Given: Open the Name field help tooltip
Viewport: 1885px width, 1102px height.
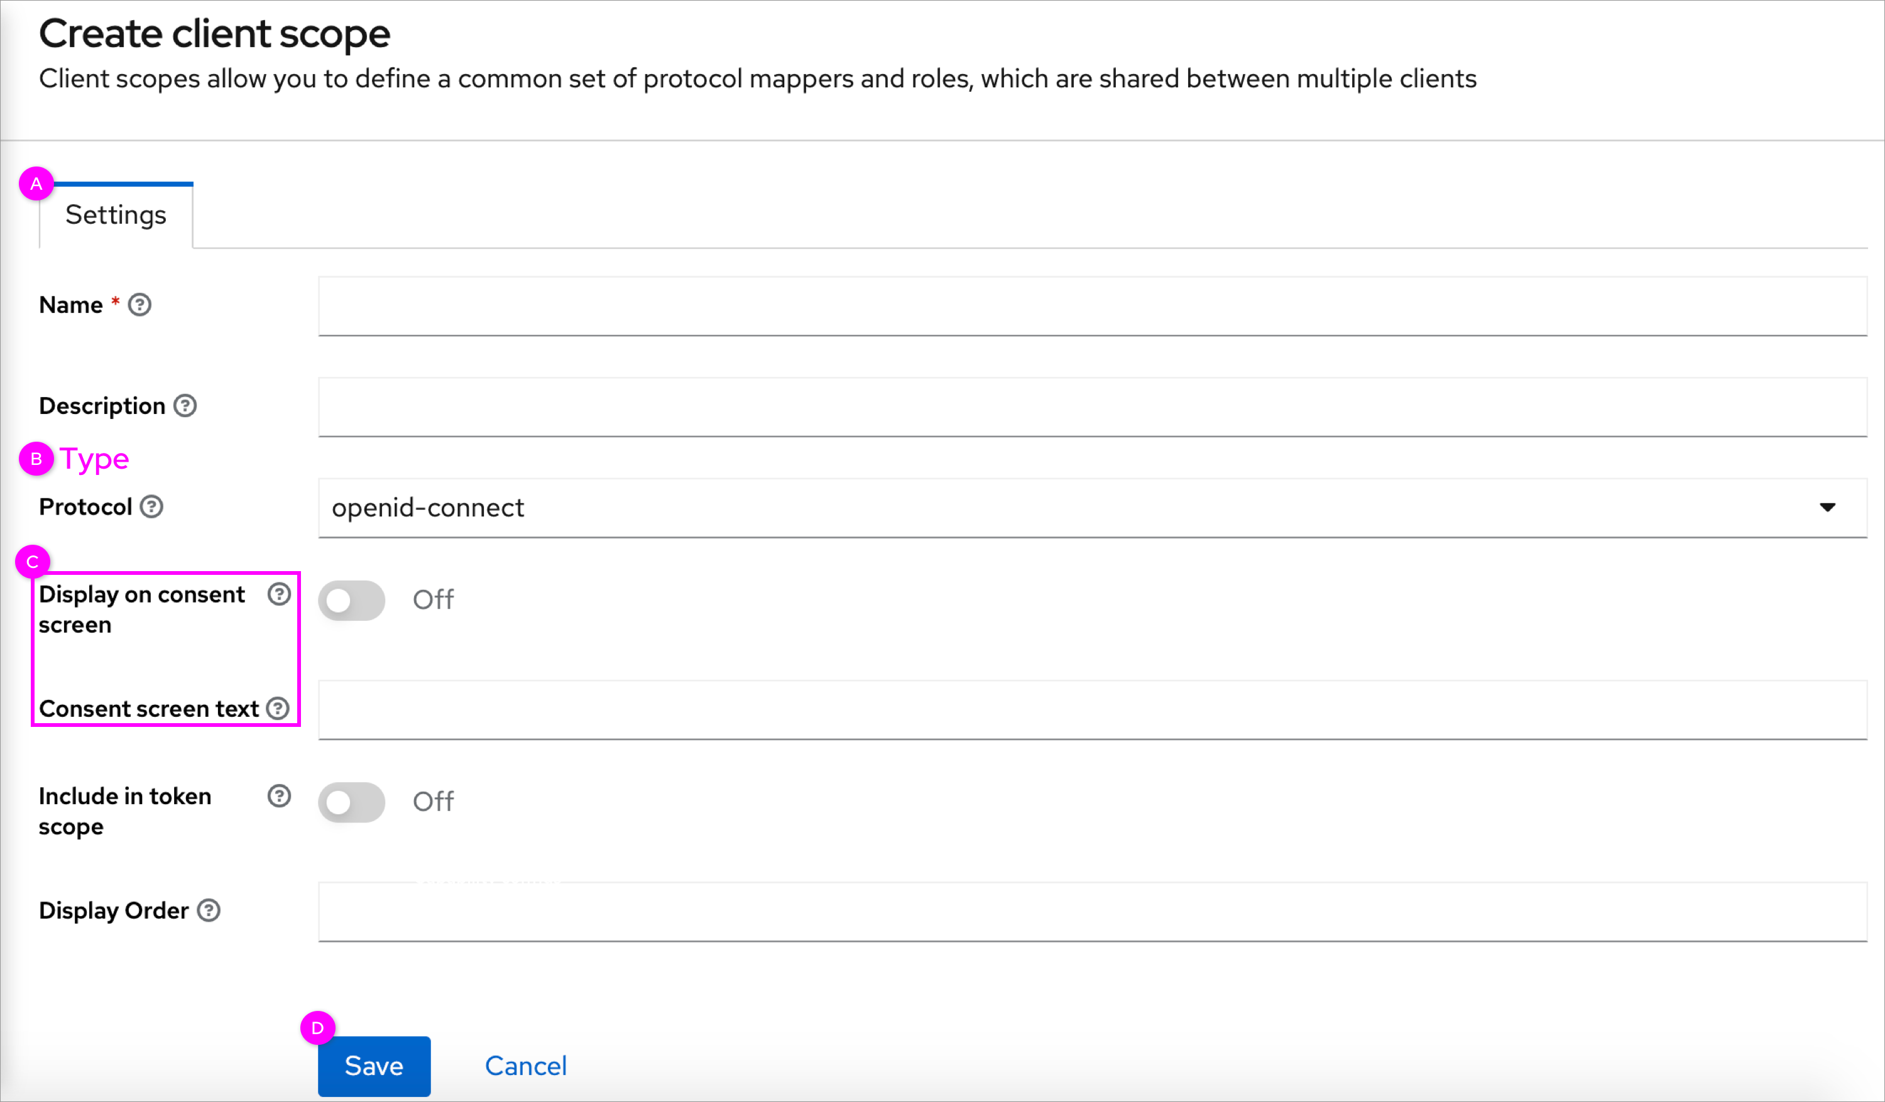Looking at the screenshot, I should (x=141, y=305).
